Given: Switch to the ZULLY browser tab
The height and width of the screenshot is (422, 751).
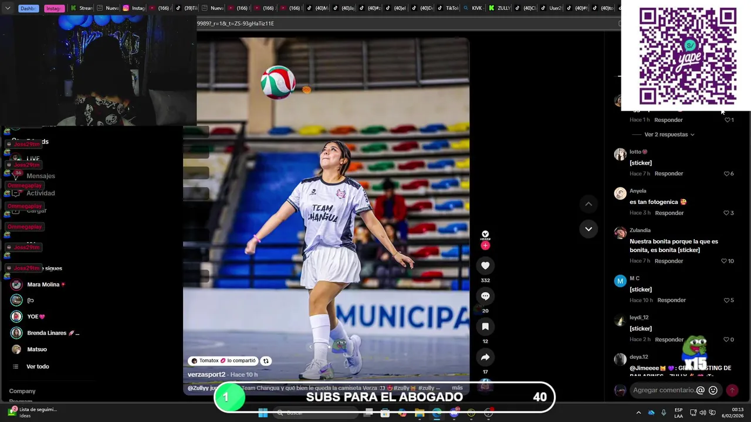Looking at the screenshot, I should click(x=500, y=8).
